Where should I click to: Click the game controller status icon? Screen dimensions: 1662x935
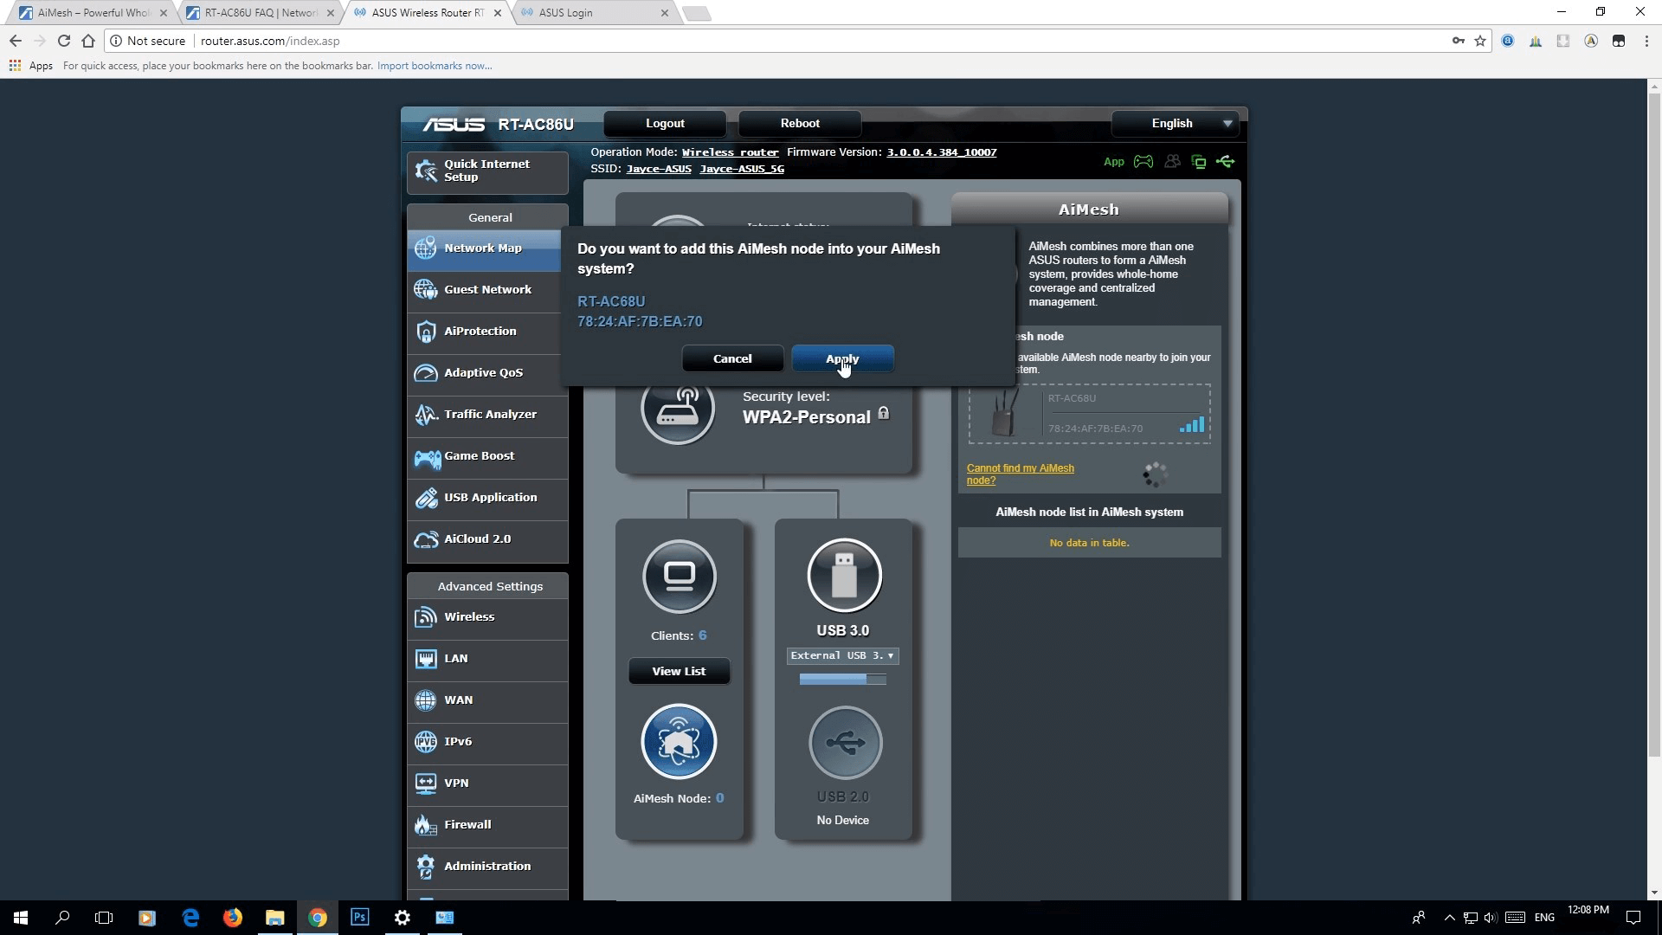(x=1143, y=162)
